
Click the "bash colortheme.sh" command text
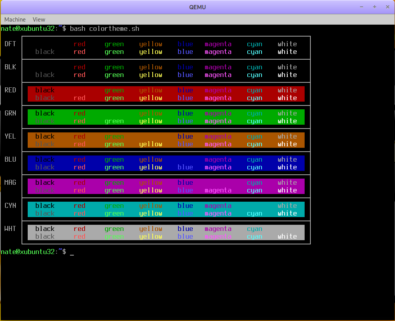105,29
